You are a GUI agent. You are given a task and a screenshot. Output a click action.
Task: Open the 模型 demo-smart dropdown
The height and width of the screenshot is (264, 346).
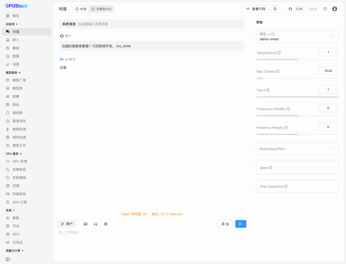point(297,36)
